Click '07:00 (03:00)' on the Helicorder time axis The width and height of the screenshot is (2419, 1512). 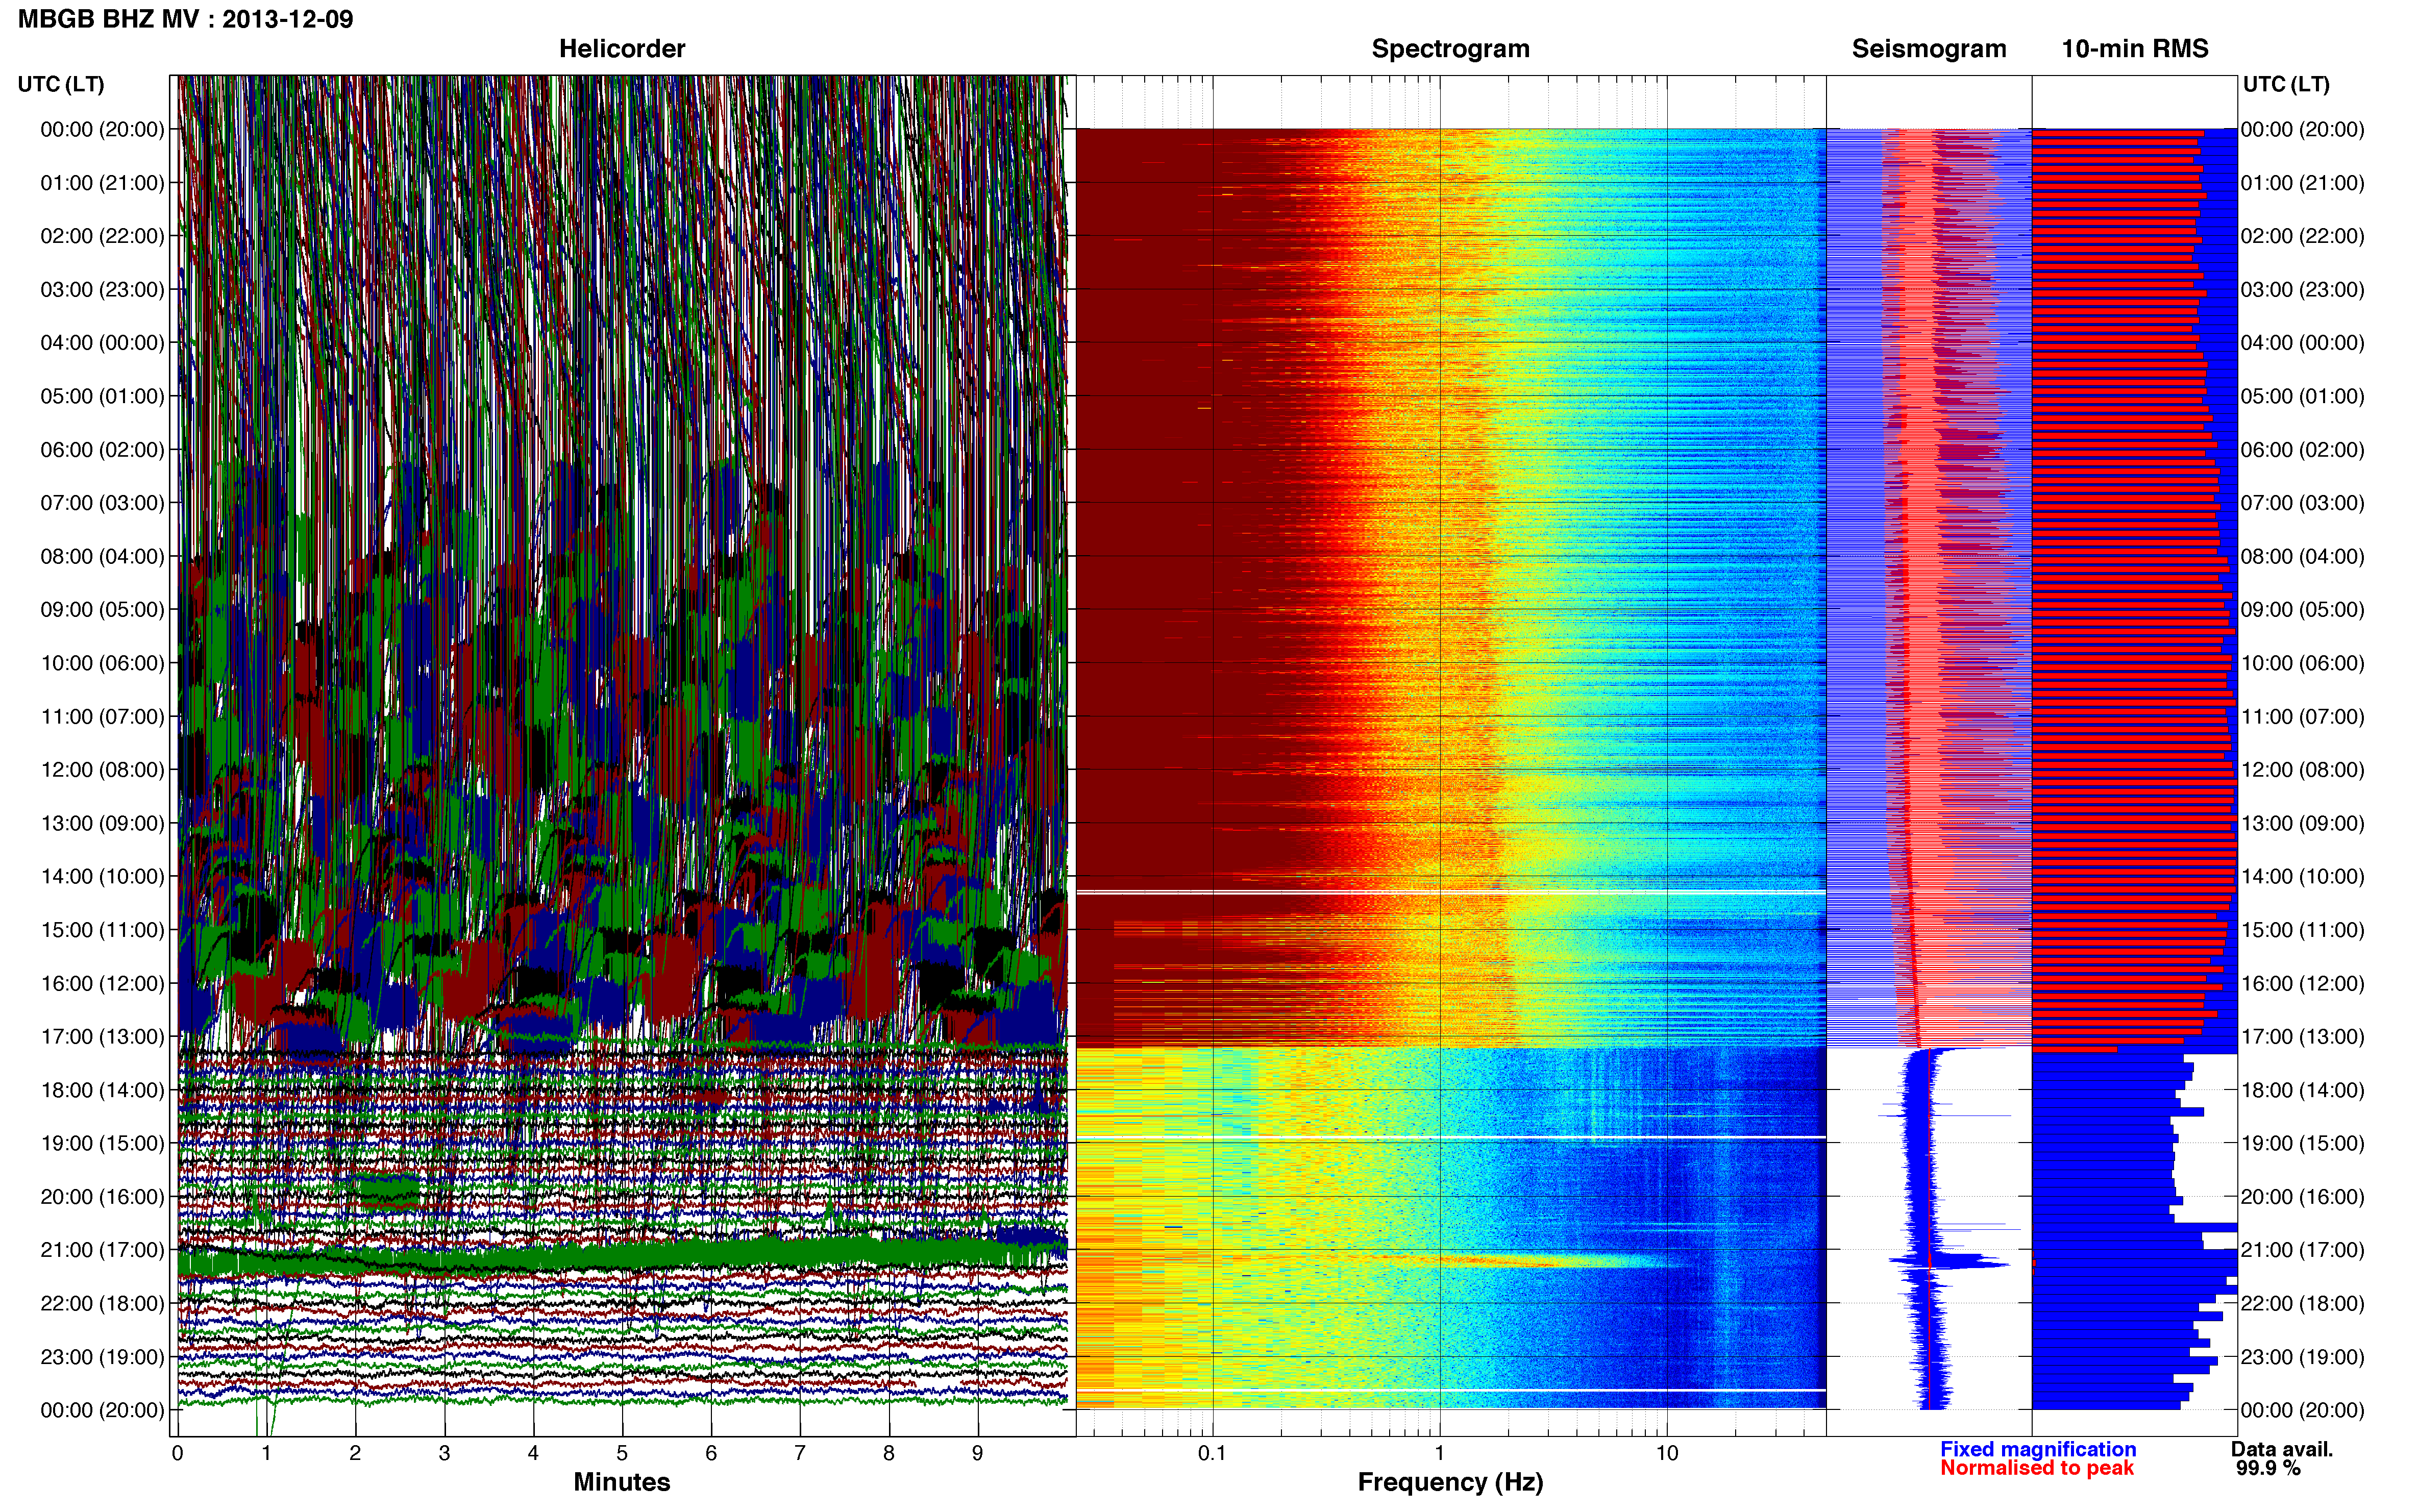[x=102, y=503]
